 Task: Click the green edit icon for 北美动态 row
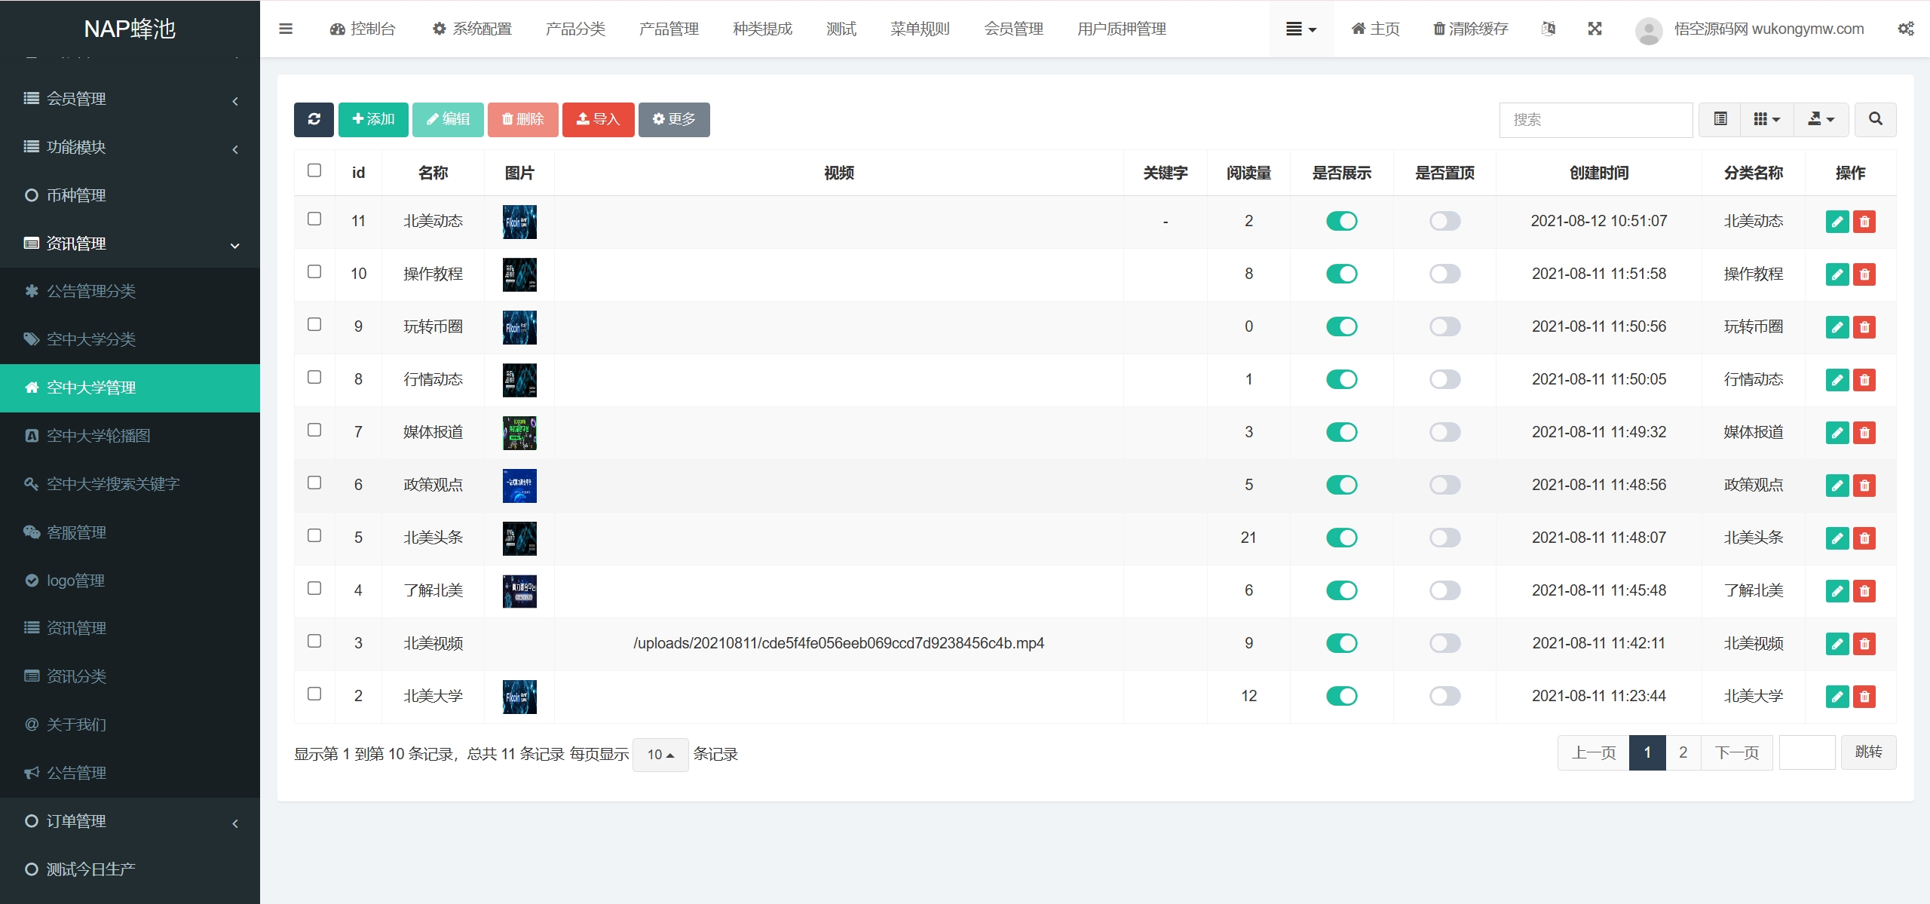[1837, 222]
